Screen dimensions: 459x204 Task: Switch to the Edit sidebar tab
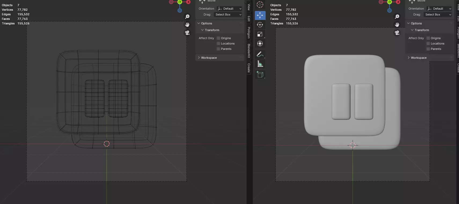[249, 19]
